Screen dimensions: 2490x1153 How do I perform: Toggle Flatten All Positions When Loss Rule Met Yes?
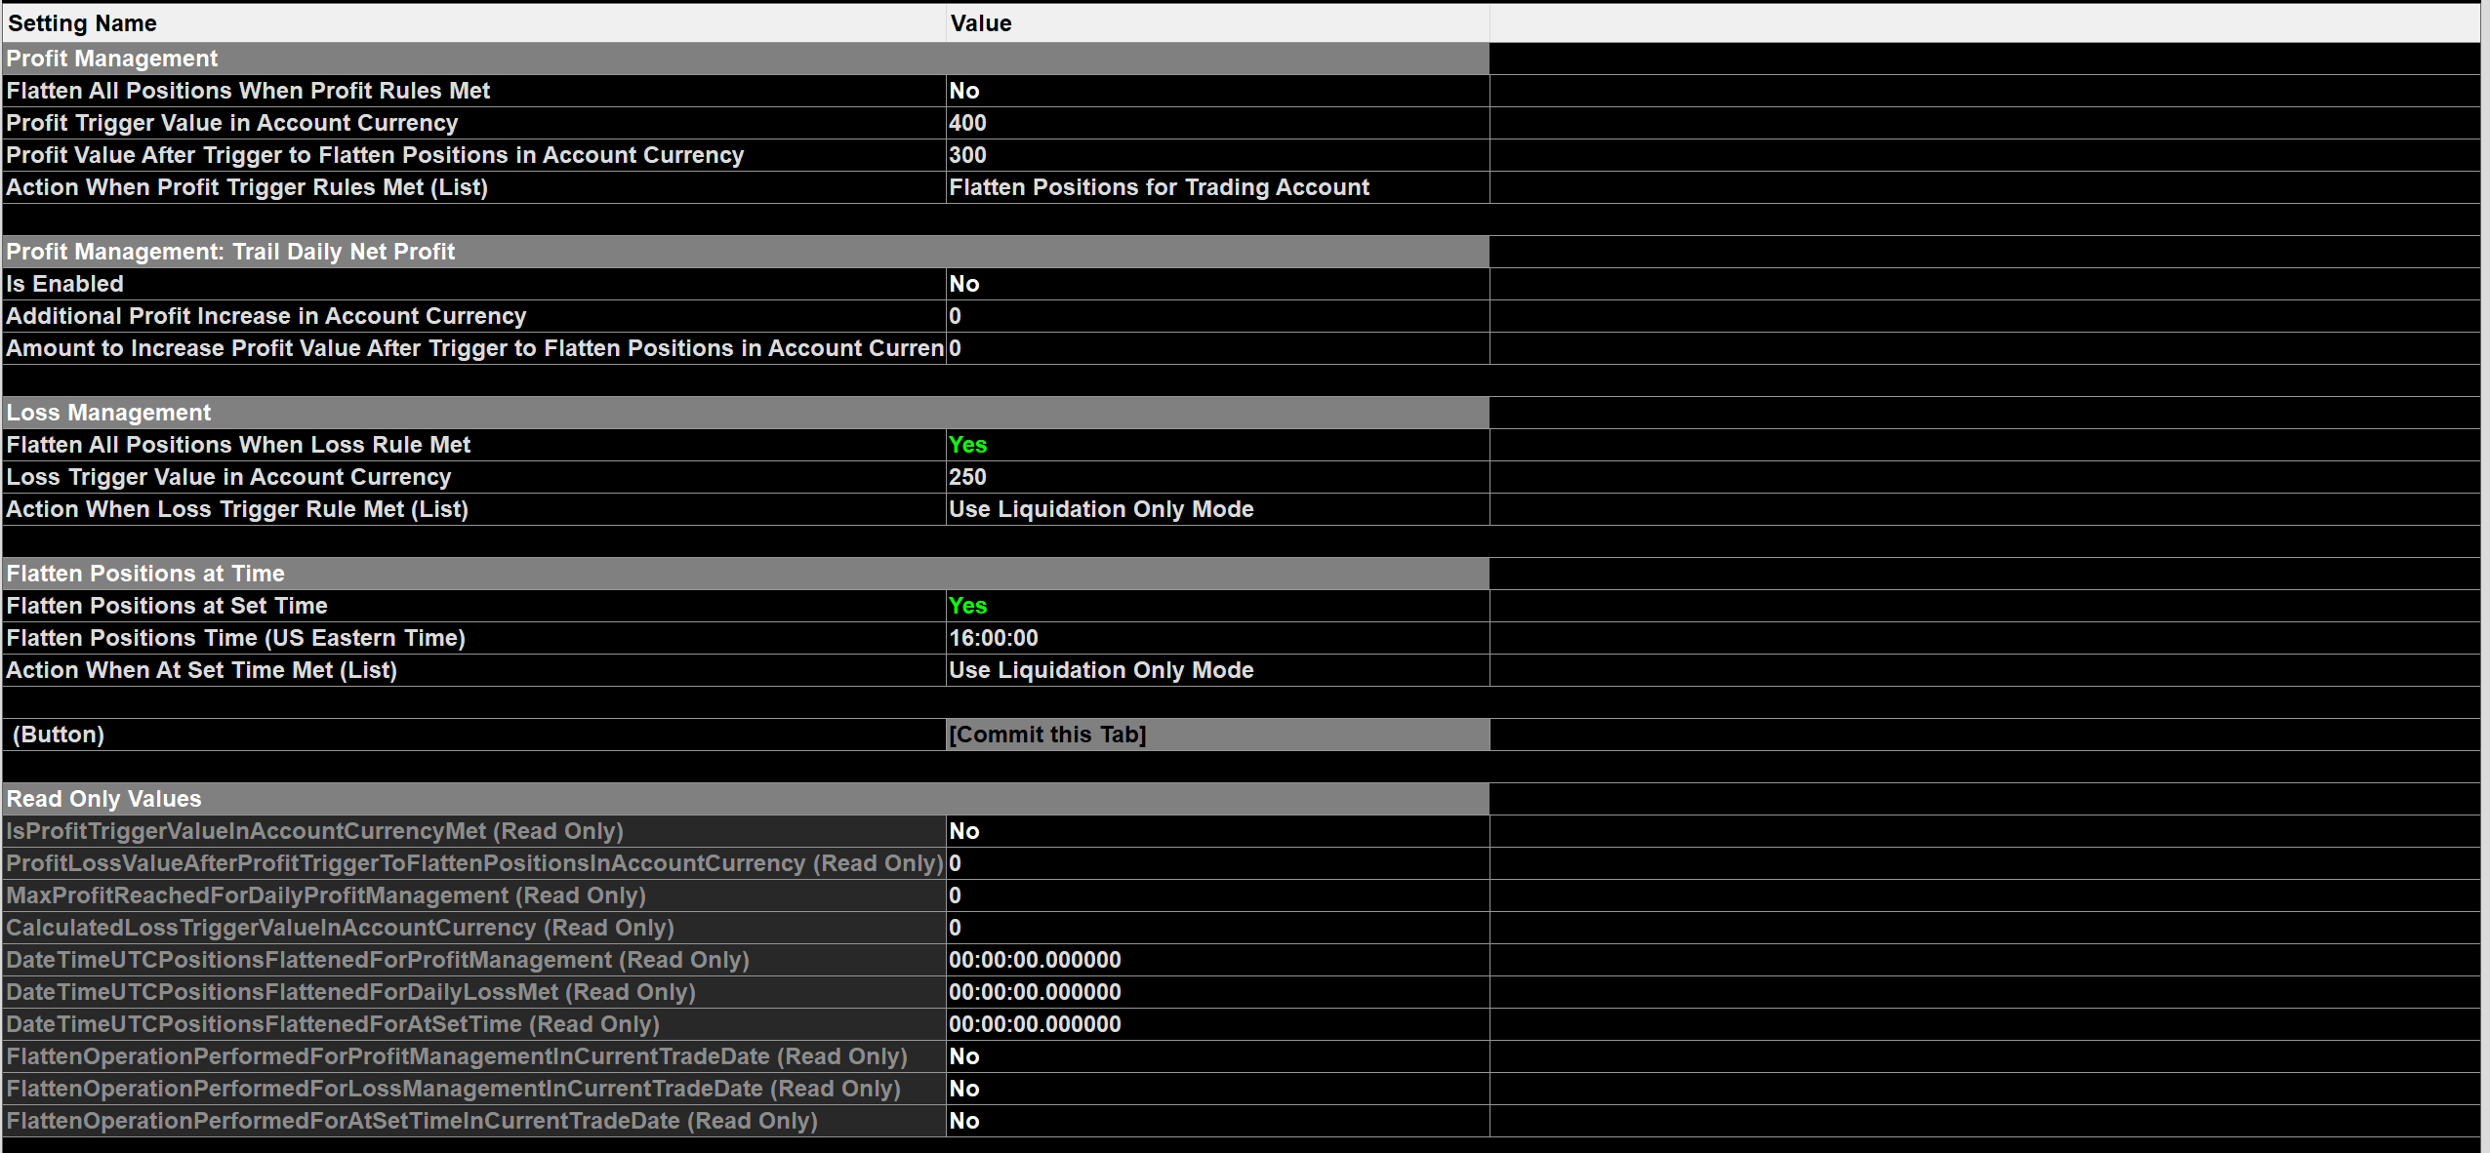1216,445
